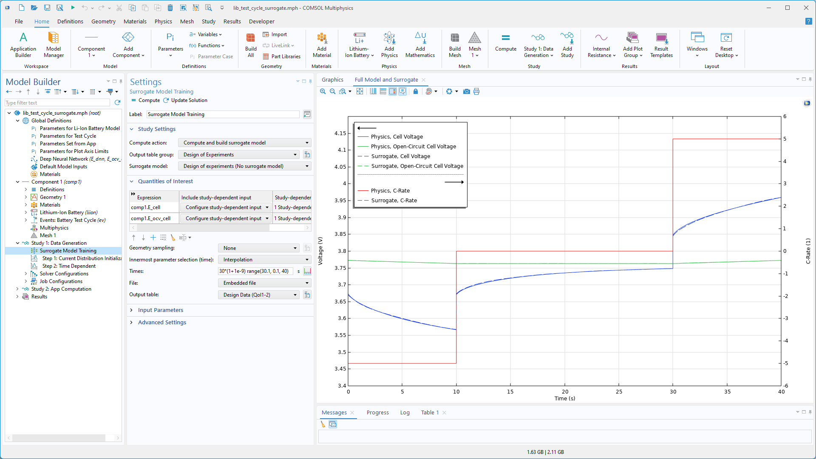Print the plot using printer icon
This screenshot has width=816, height=459.
click(476, 91)
